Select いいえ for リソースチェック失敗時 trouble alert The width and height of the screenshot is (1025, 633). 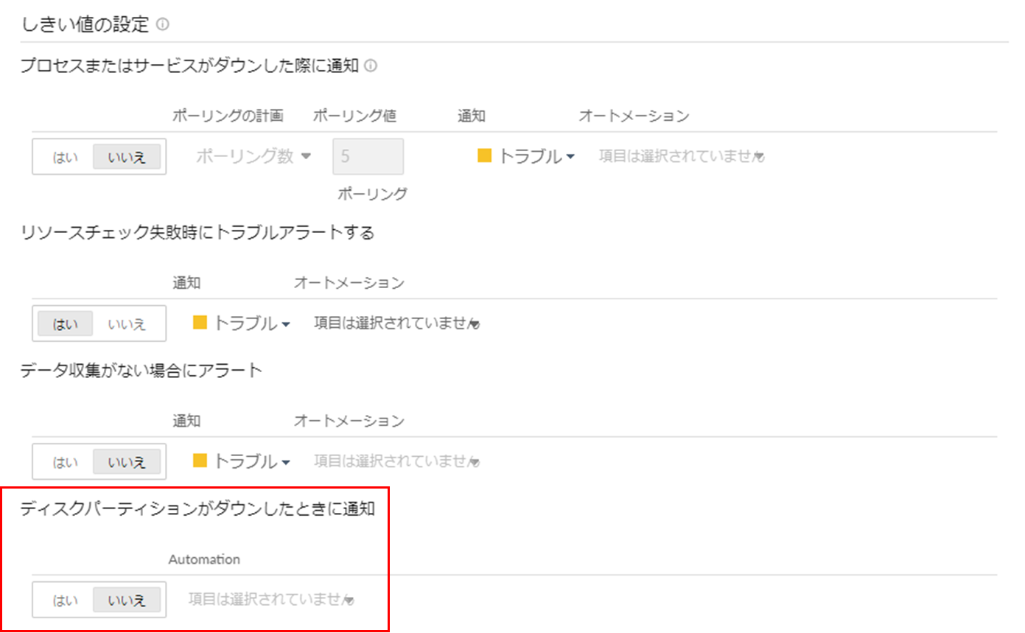[127, 324]
